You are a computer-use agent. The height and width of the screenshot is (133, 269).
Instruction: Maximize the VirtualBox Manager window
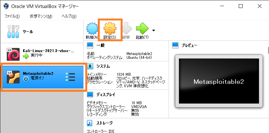coord(241,6)
